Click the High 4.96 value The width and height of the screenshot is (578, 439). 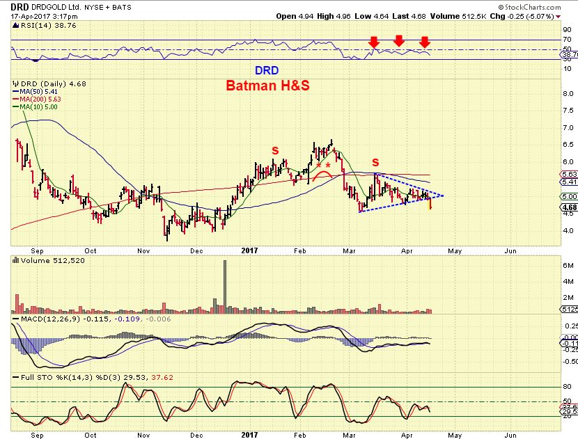[x=334, y=17]
